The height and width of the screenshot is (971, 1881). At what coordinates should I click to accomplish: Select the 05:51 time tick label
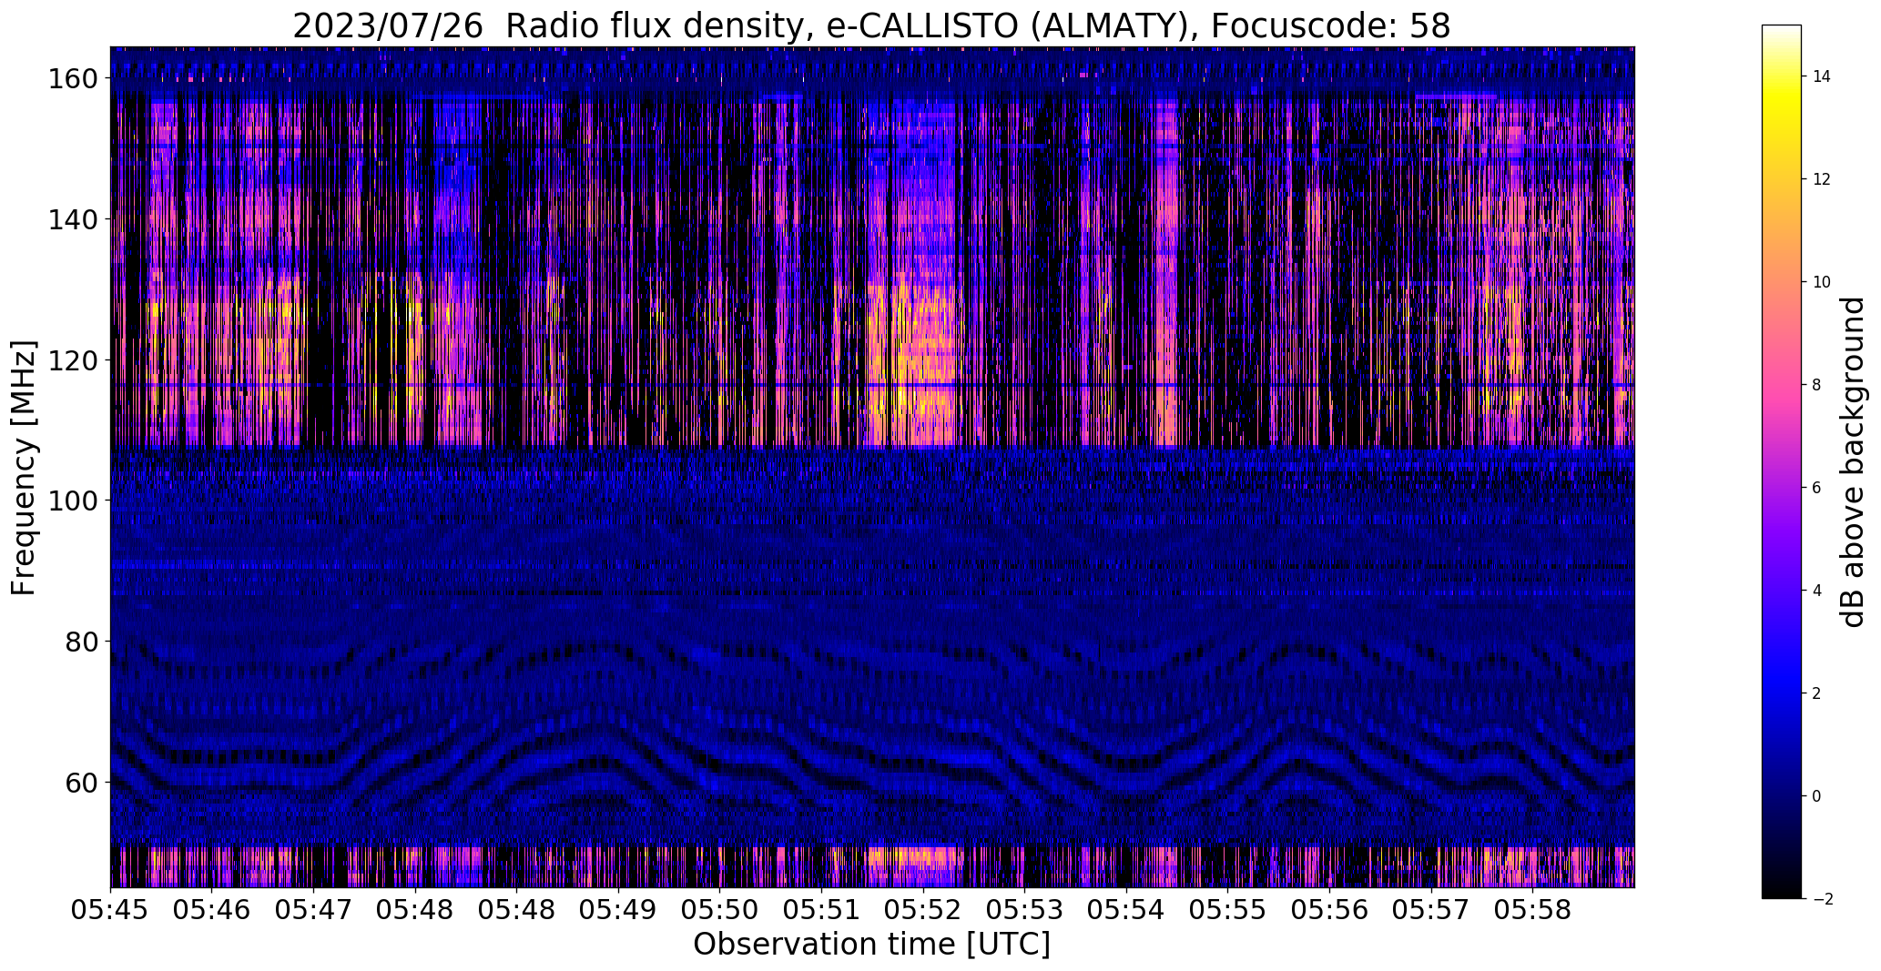point(821,909)
